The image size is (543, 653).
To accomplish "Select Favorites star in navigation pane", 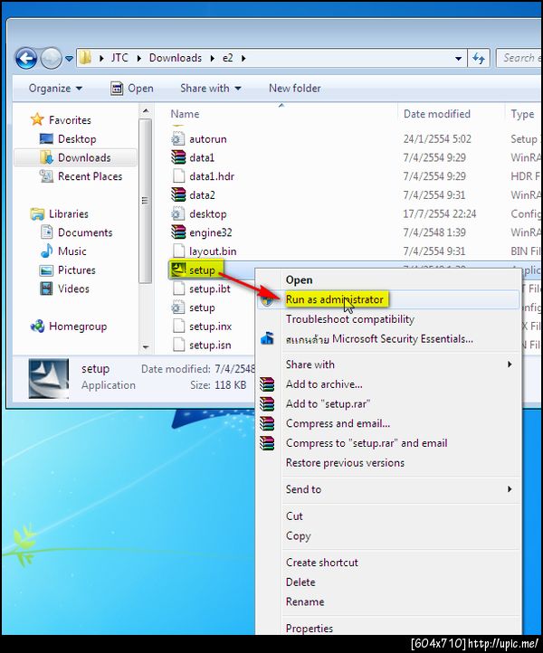I will [x=37, y=119].
